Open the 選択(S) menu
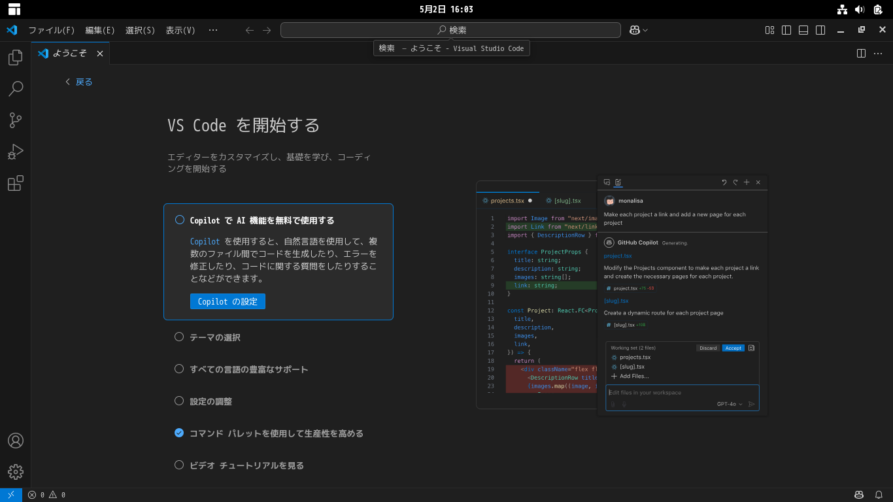This screenshot has height=502, width=893. pos(140,30)
